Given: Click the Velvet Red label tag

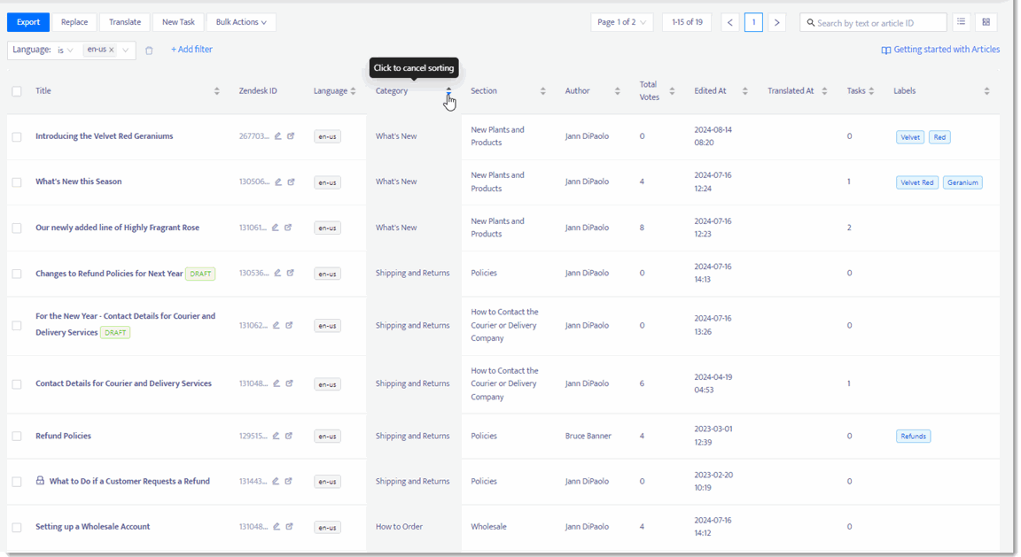Looking at the screenshot, I should click(x=917, y=182).
